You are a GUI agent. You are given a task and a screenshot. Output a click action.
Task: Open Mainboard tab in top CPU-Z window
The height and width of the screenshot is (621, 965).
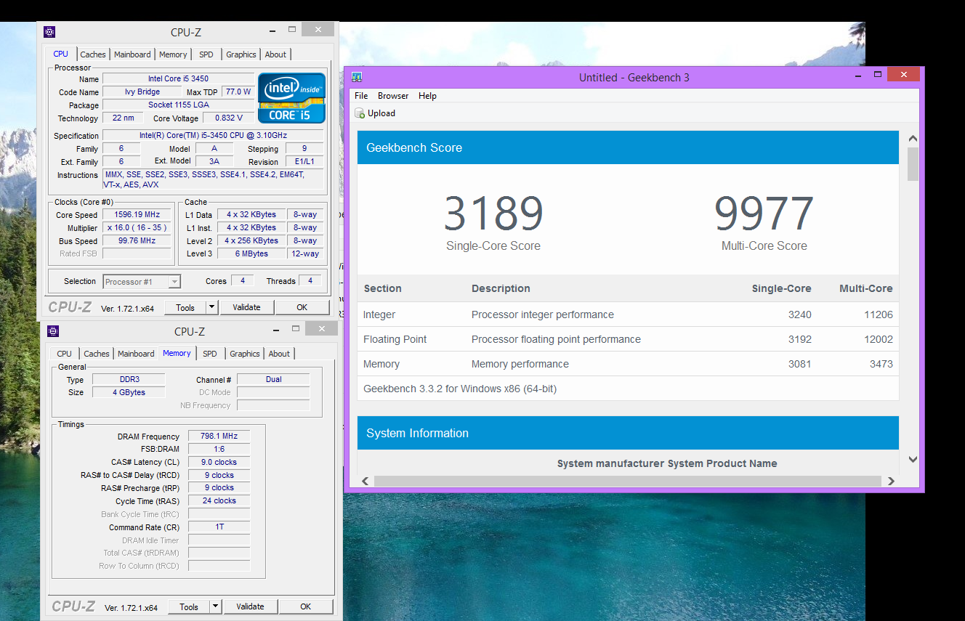[x=132, y=54]
